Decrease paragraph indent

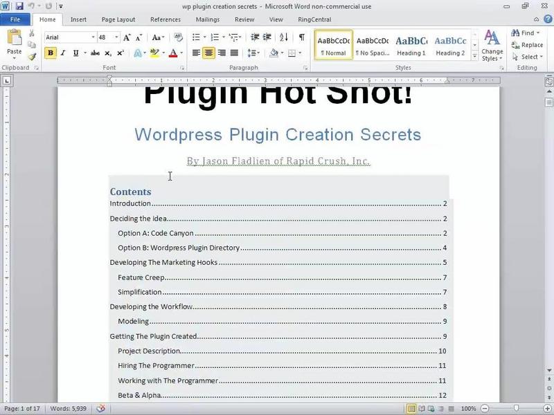coord(255,37)
